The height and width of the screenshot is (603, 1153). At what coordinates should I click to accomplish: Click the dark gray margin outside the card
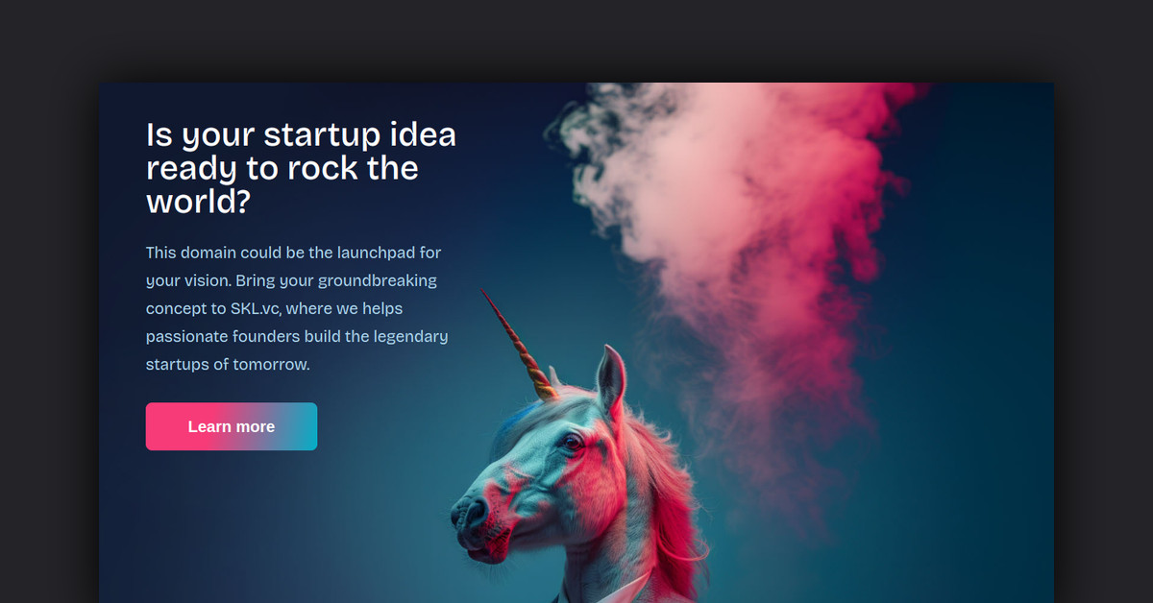coord(48,288)
